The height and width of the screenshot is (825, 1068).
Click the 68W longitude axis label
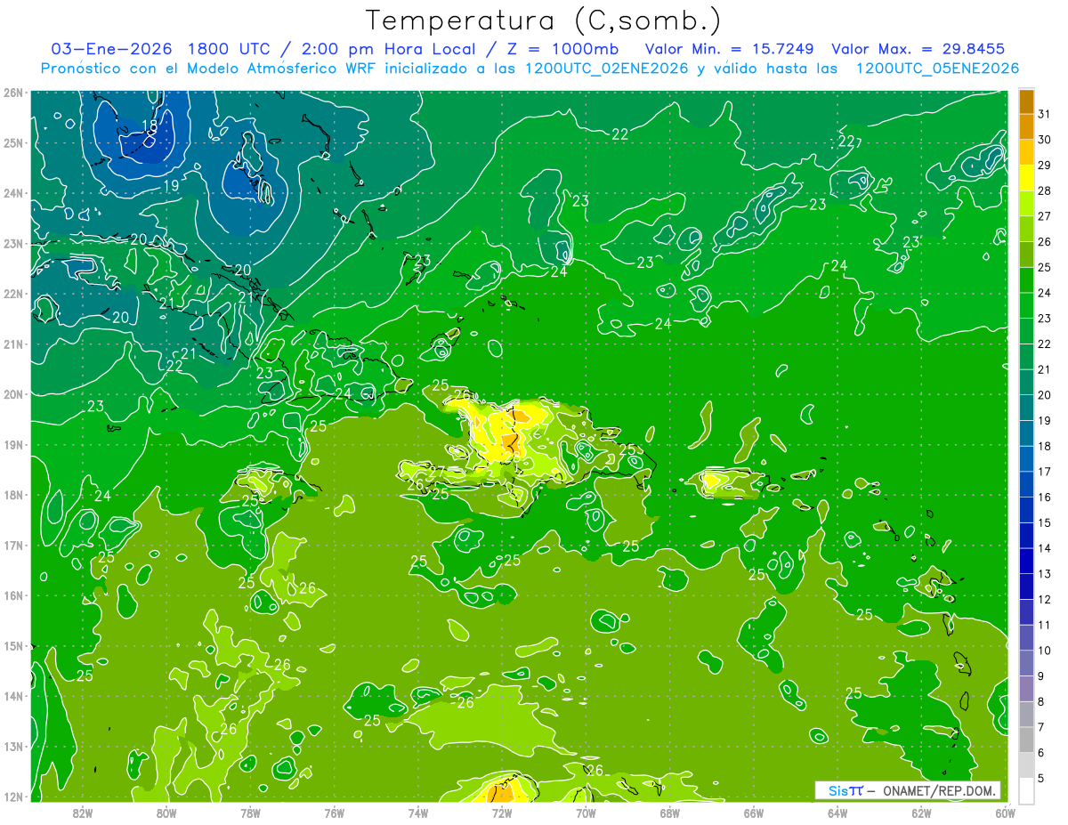(x=669, y=813)
